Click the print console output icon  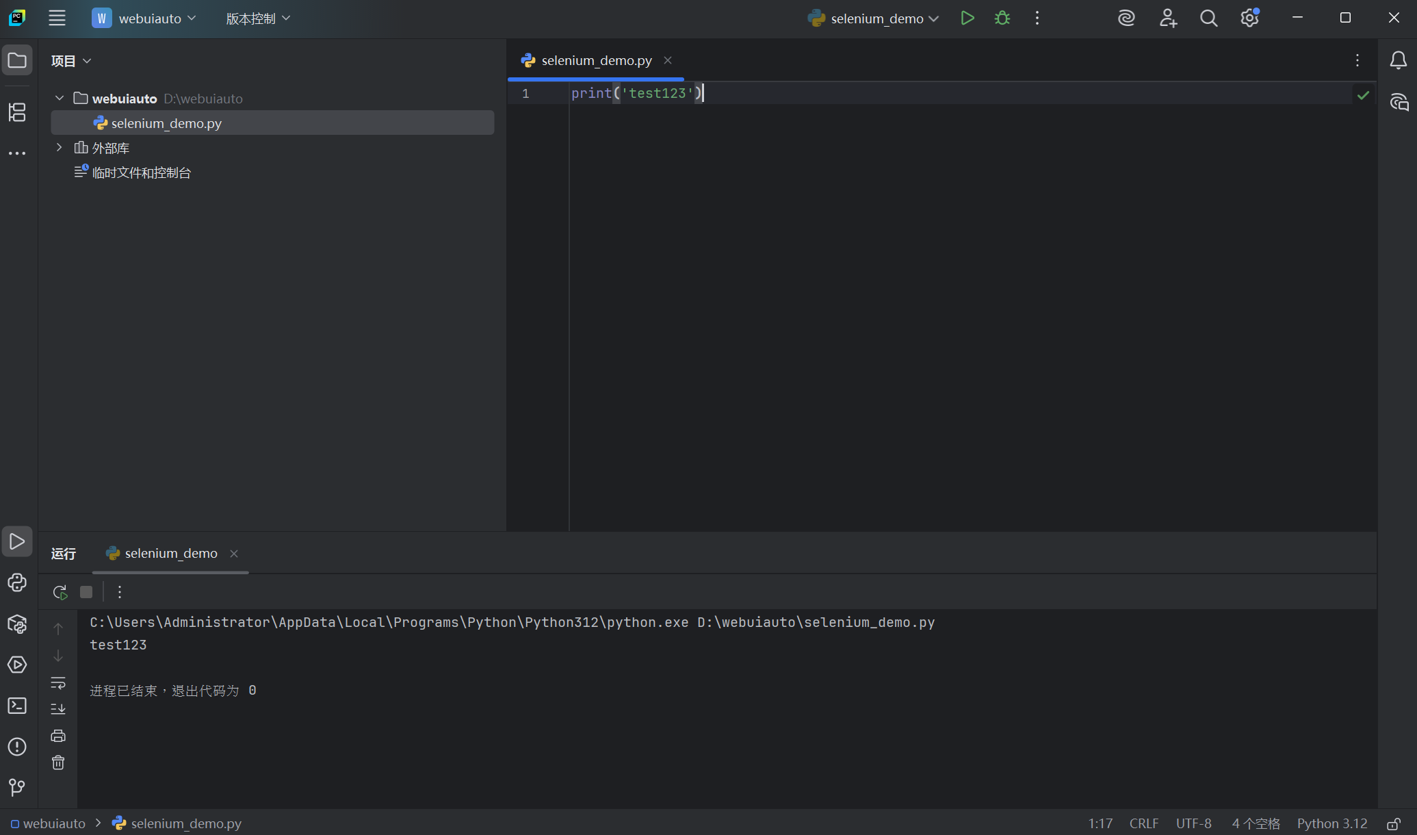pyautogui.click(x=58, y=736)
